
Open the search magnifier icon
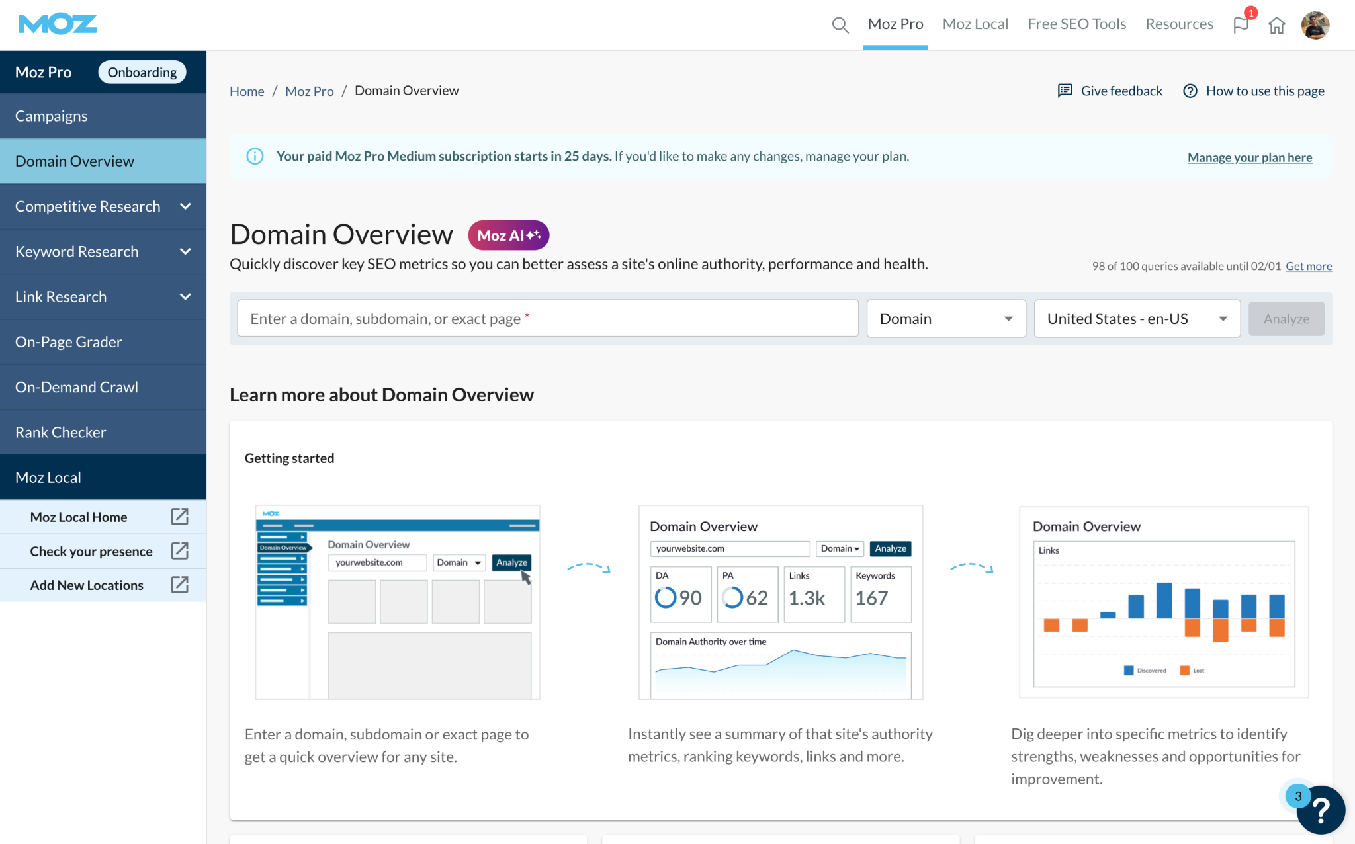point(840,25)
